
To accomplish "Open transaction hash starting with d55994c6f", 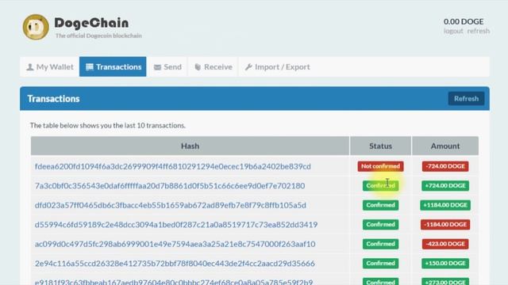I will [176, 225].
